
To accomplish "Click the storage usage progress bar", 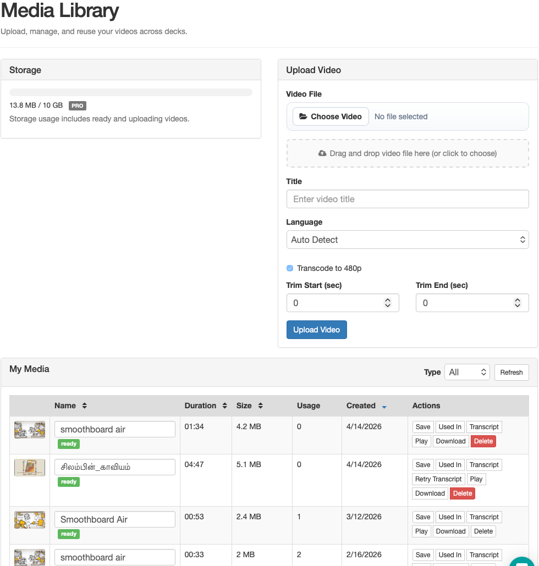I will coord(131,92).
